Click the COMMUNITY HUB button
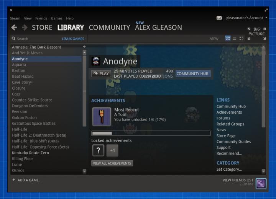This screenshot has height=199, width=276. click(193, 73)
